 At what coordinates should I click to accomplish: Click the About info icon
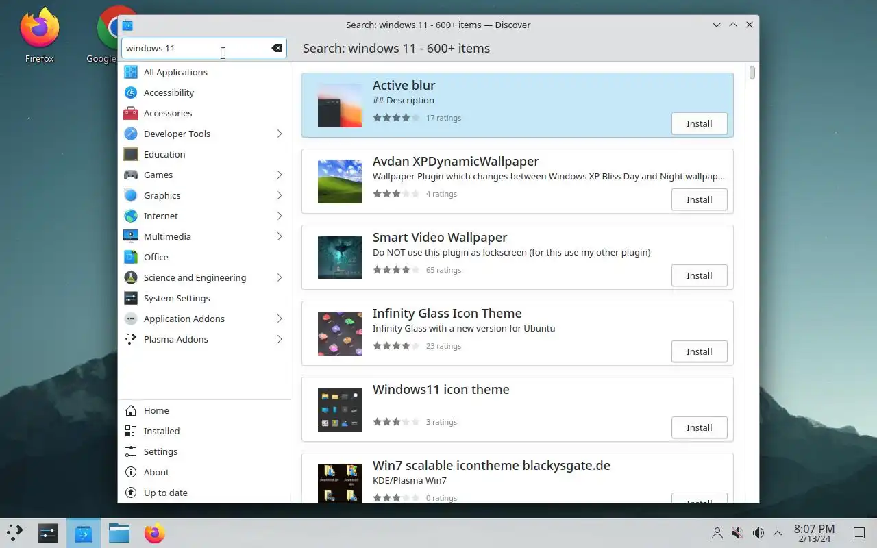(131, 472)
